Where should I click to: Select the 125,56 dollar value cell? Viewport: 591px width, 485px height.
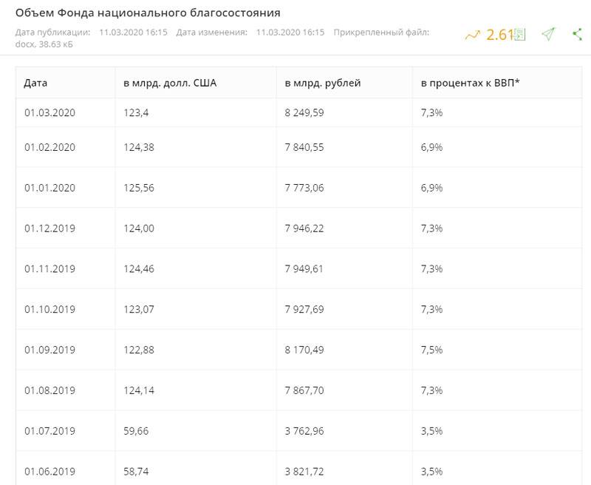139,188
